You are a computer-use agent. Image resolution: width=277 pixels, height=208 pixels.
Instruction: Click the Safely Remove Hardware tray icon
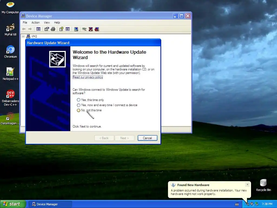pyautogui.click(x=247, y=204)
